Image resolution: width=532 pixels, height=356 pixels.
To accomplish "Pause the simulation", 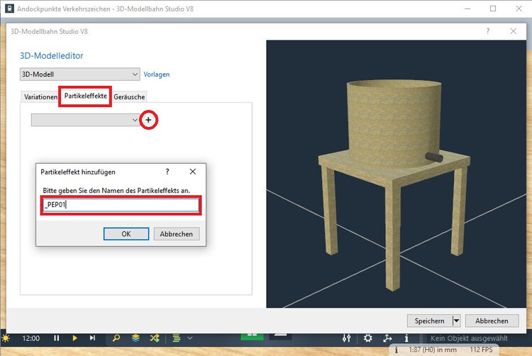I will [56, 338].
